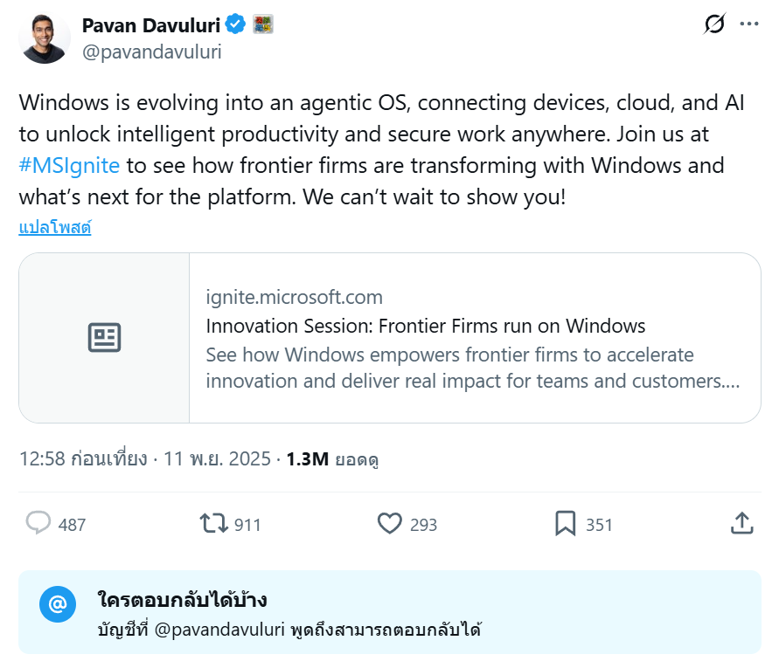
Task: Click Pavan Davuluri's profile picture
Action: pyautogui.click(x=45, y=38)
